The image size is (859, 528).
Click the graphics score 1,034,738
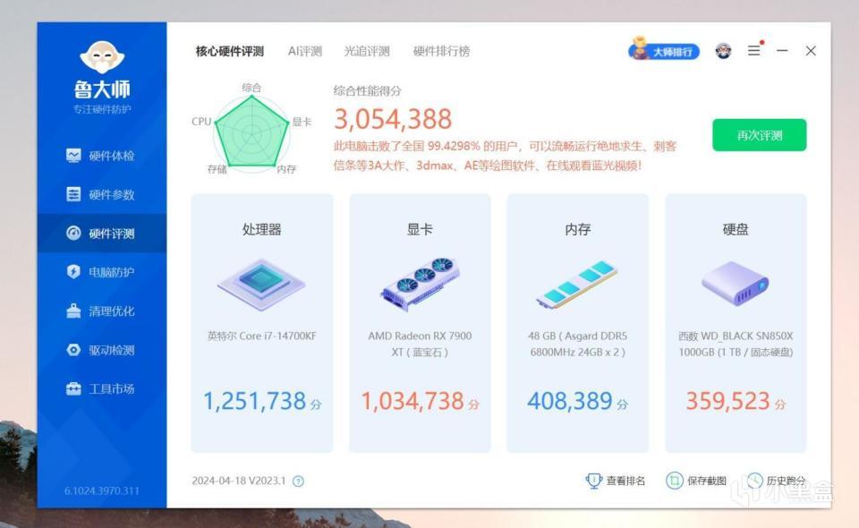pos(412,401)
